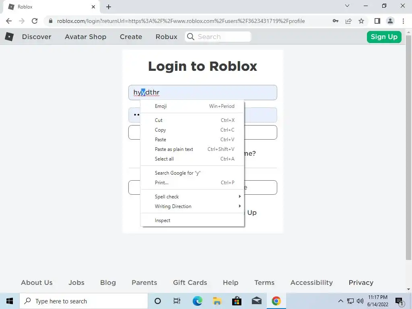412x309 pixels.
Task: Expand the Writing Direction submenu
Action: [193, 206]
